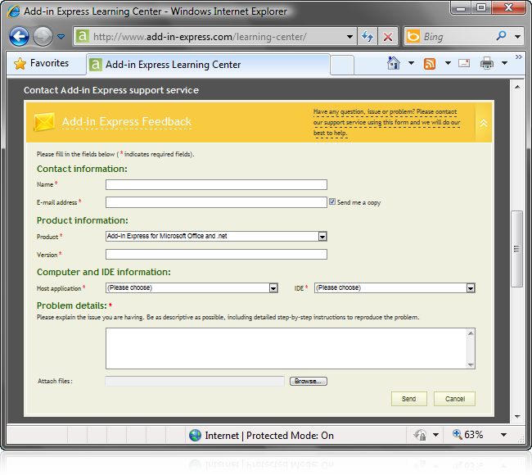Expand the address bar history dropdown
The width and height of the screenshot is (532, 475).
tap(349, 37)
